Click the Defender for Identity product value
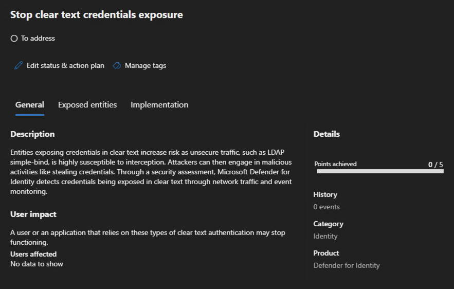 pyautogui.click(x=347, y=265)
